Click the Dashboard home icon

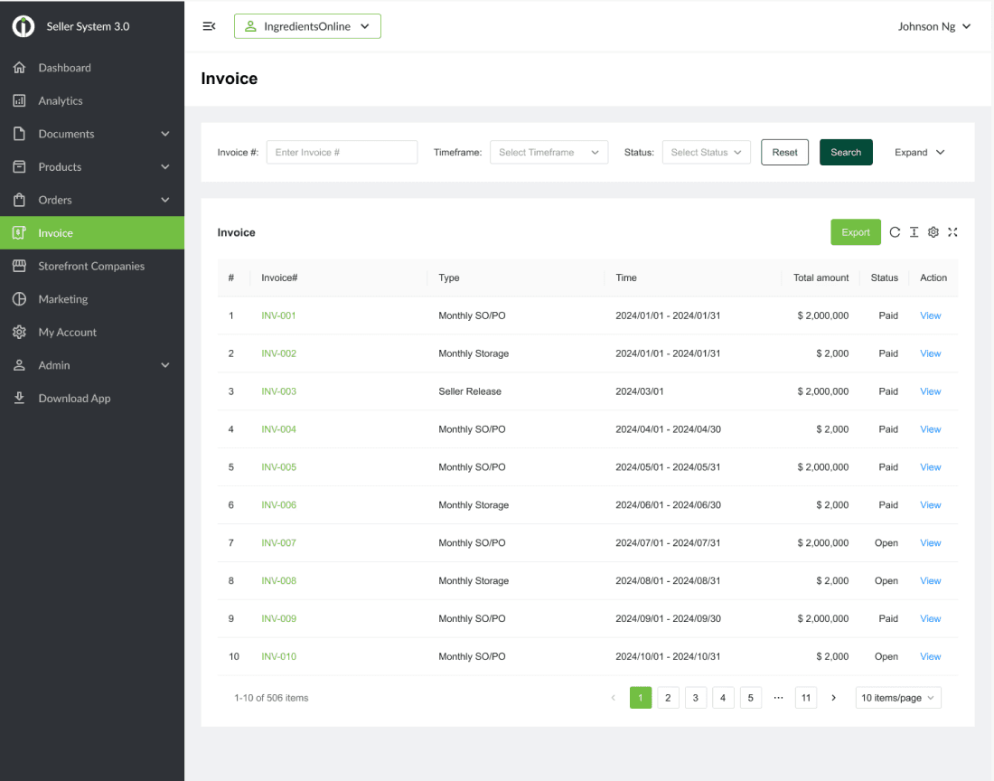20,67
